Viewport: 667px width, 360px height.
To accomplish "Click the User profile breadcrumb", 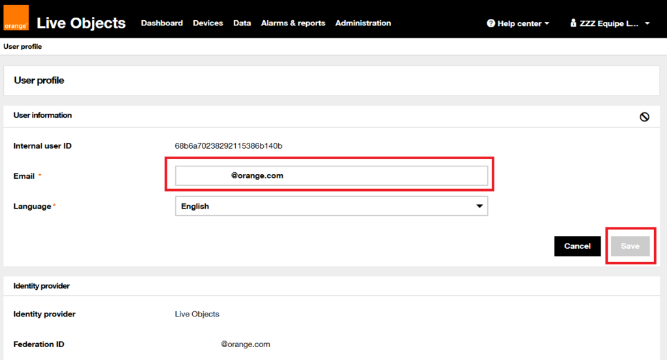I will pos(23,47).
